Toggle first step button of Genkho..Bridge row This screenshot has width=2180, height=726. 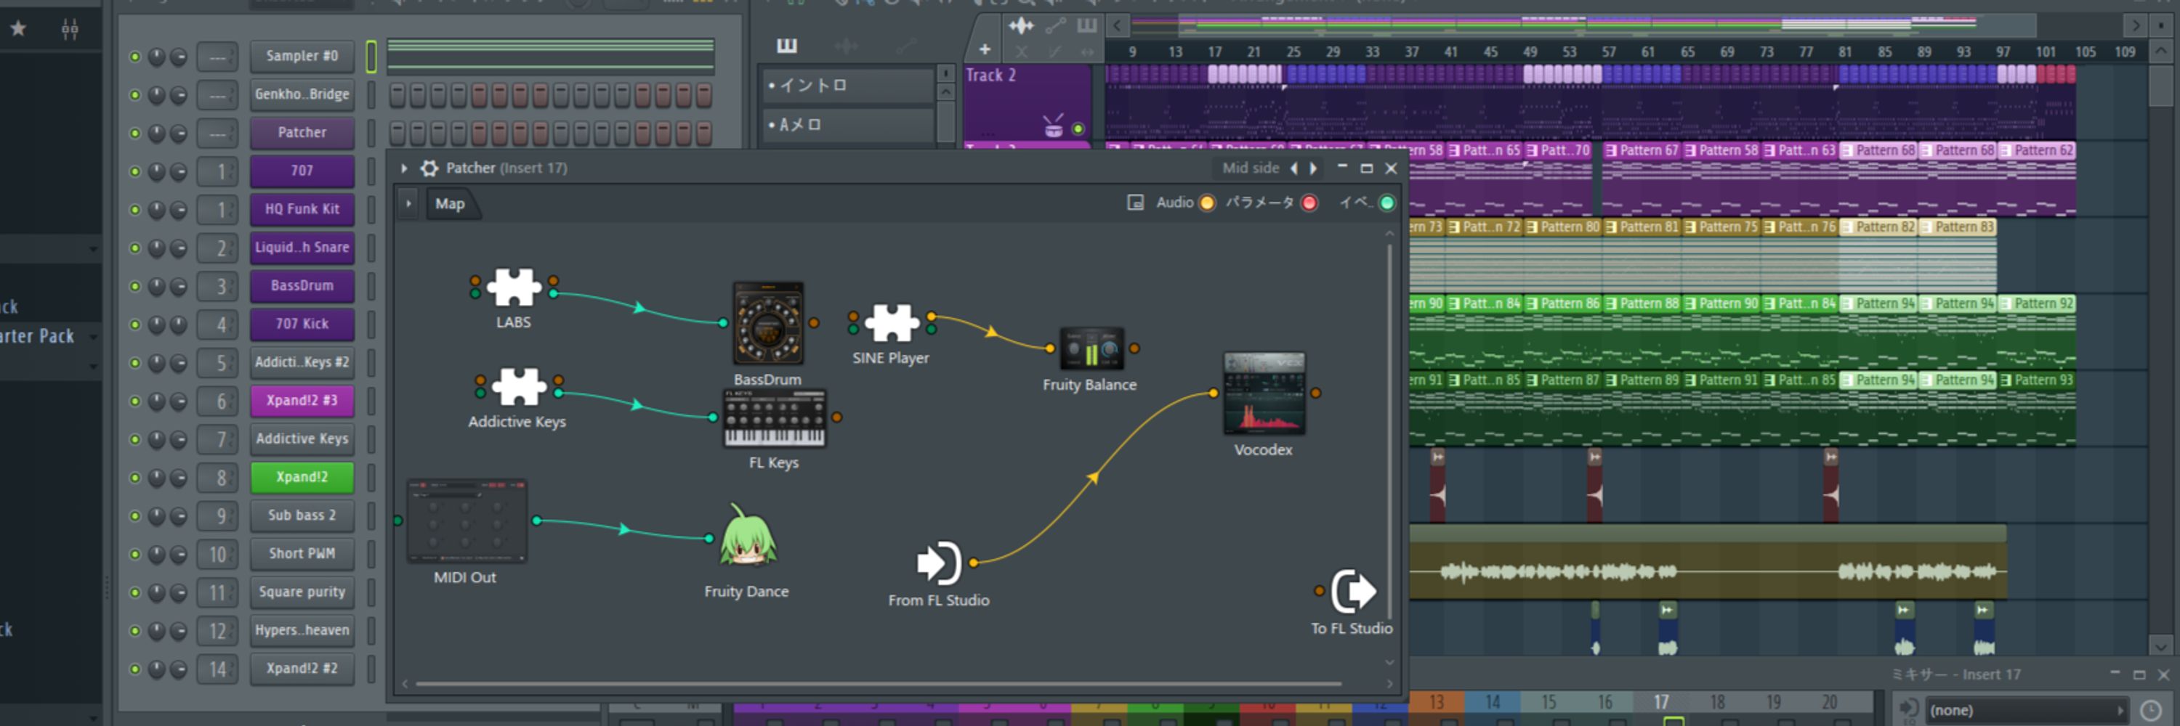point(397,94)
